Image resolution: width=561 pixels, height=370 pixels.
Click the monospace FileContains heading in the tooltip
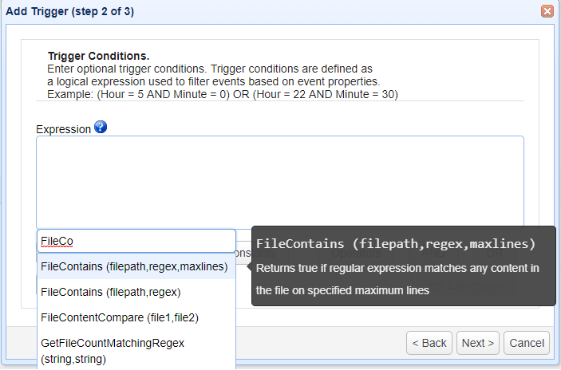395,243
